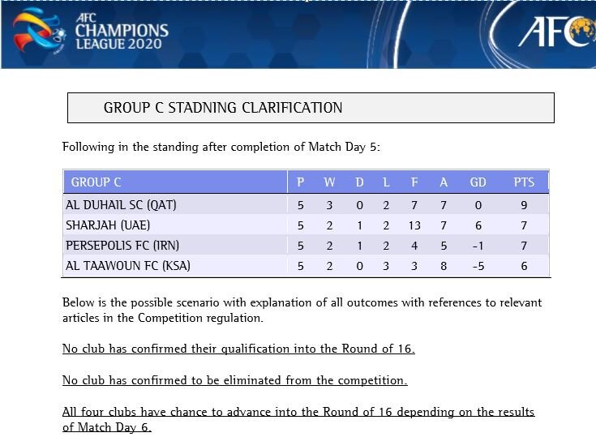Viewport: 596px width, 437px height.
Task: Click Al Duhail's 9 points value
Action: click(525, 205)
